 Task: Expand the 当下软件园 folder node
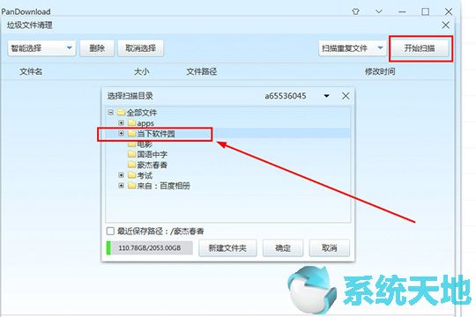point(121,134)
